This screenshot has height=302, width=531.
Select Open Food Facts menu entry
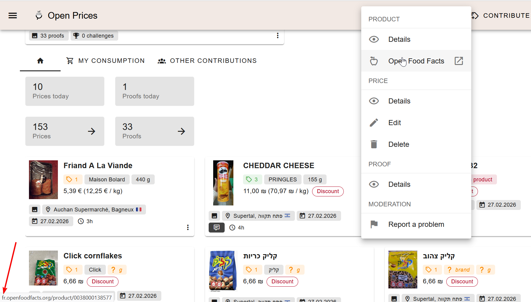tap(416, 61)
